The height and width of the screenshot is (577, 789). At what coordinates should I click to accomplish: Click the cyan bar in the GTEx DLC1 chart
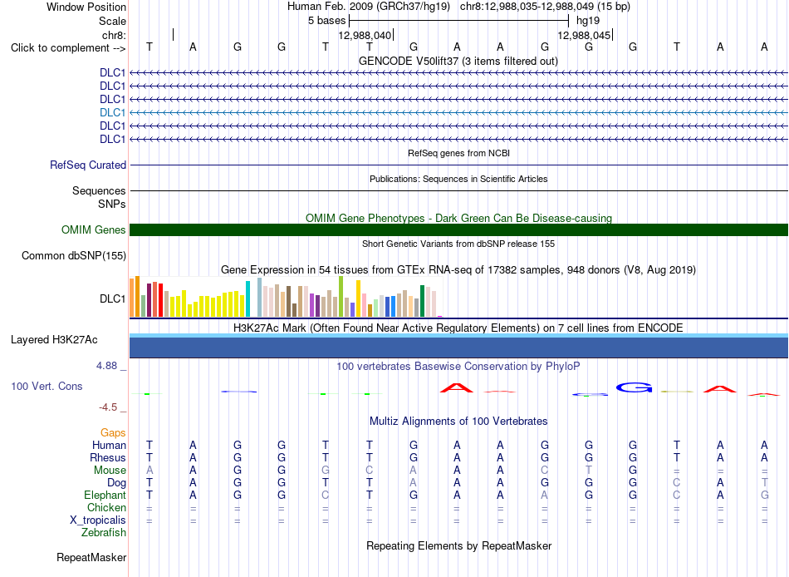pos(247,298)
